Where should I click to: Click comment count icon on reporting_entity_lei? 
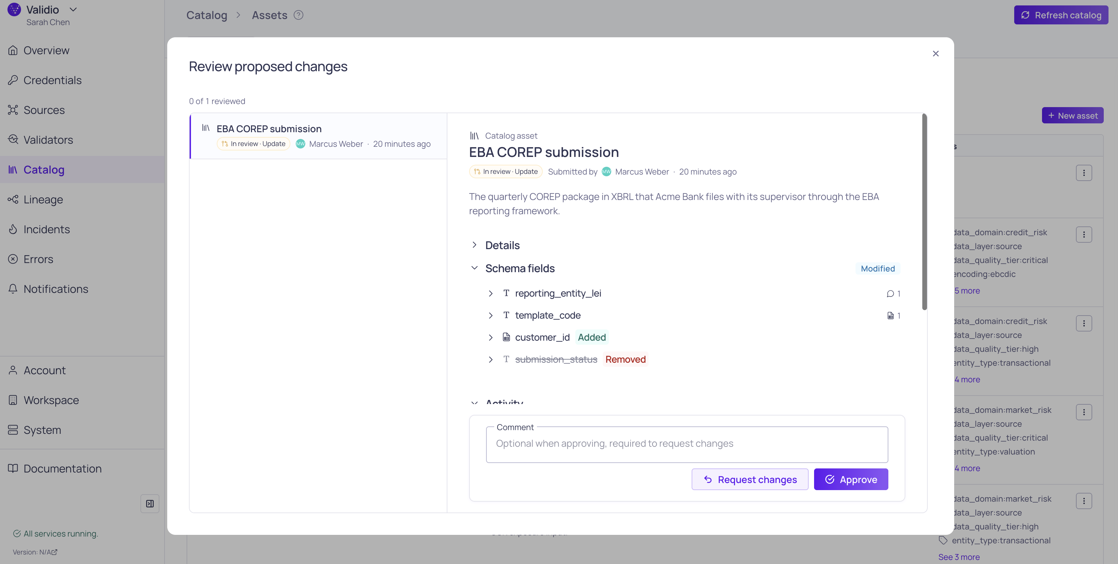pos(891,294)
